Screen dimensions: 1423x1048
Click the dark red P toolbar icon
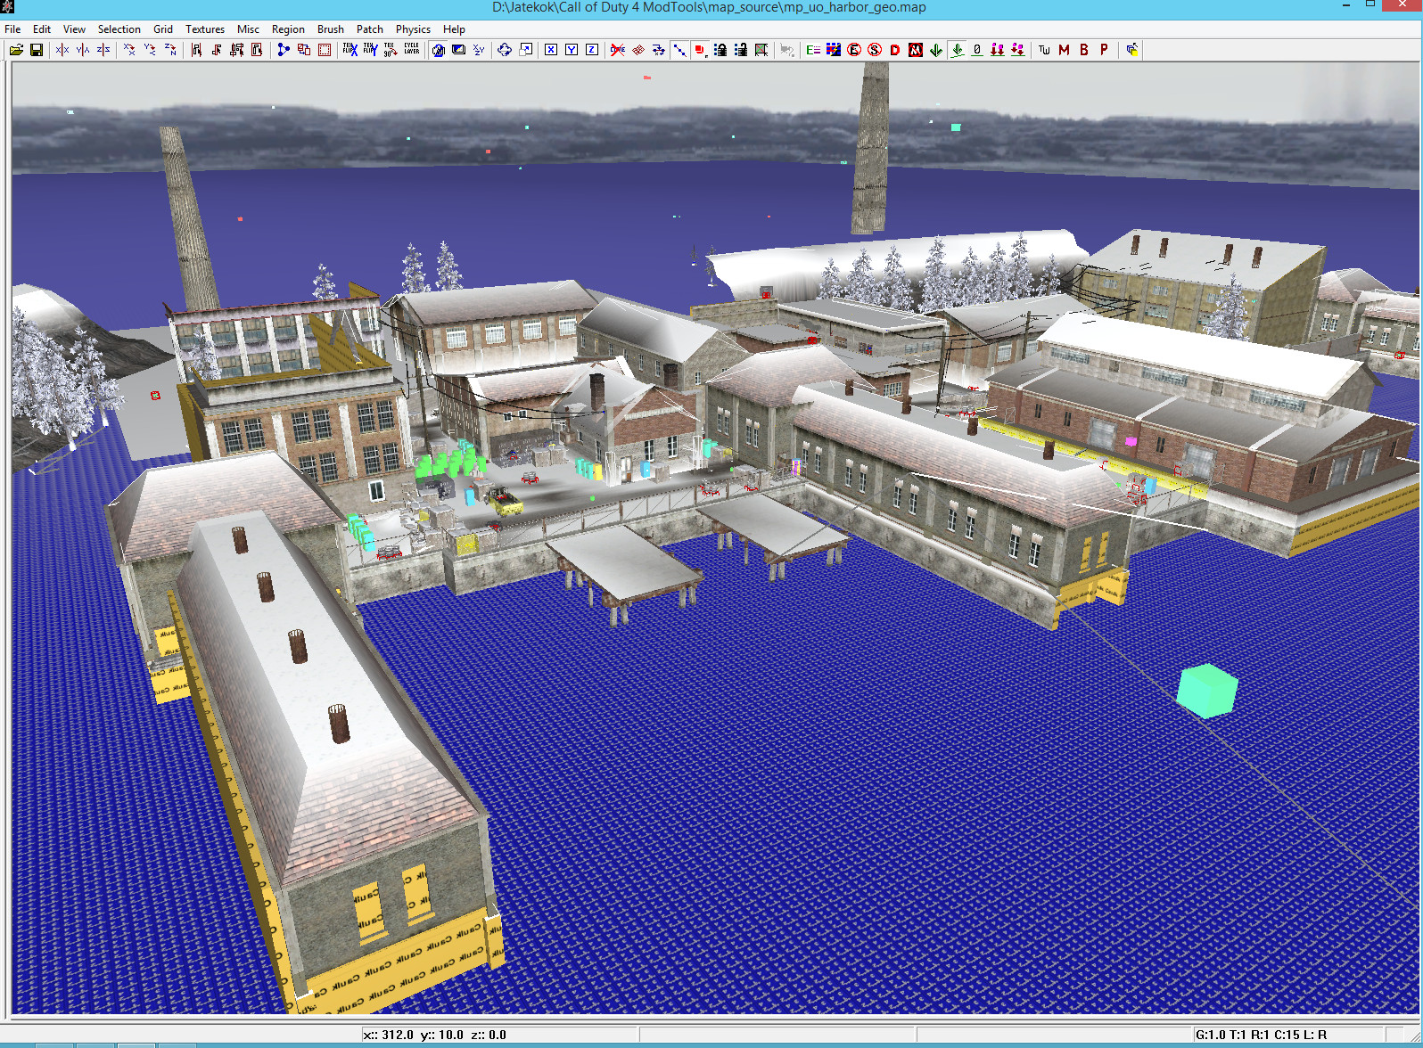click(x=1104, y=50)
